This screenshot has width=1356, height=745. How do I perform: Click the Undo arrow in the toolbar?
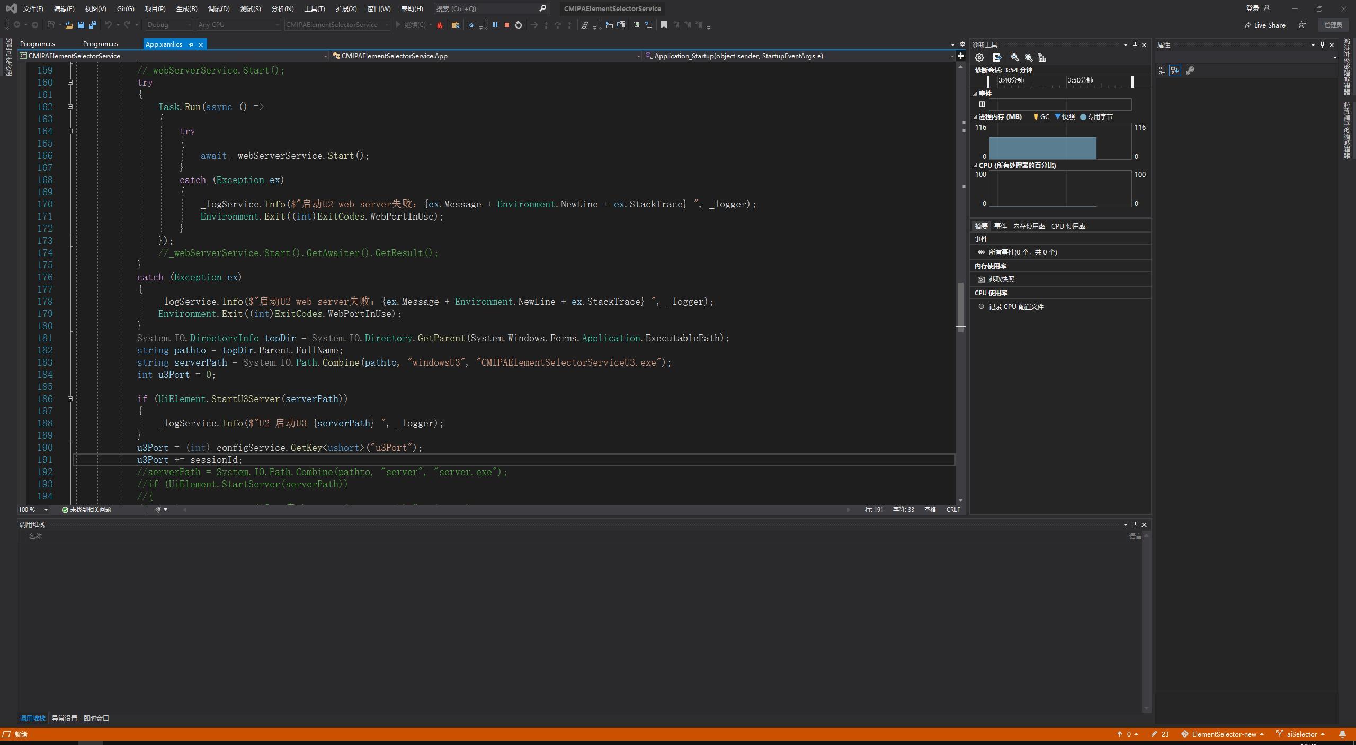coord(108,25)
